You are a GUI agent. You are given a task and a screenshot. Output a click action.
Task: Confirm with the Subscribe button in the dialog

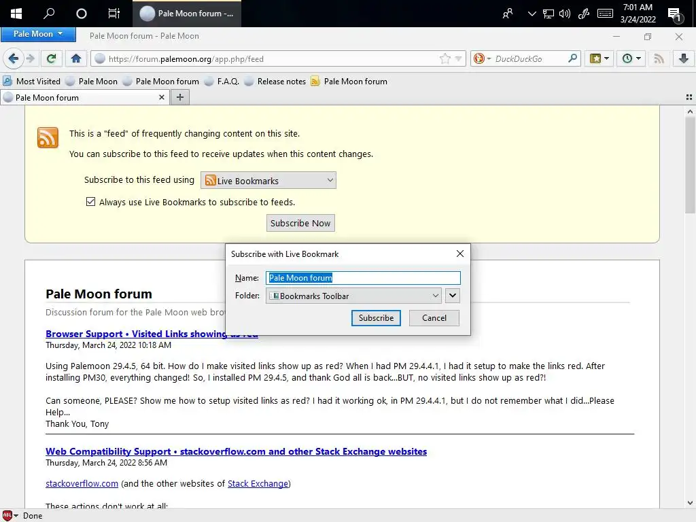pyautogui.click(x=376, y=318)
